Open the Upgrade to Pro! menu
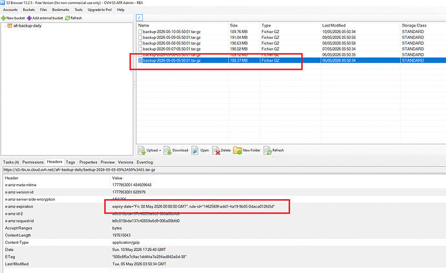446x273 pixels. (x=100, y=10)
